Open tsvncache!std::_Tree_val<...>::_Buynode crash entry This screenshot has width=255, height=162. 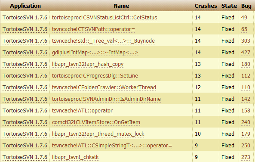click(x=103, y=41)
